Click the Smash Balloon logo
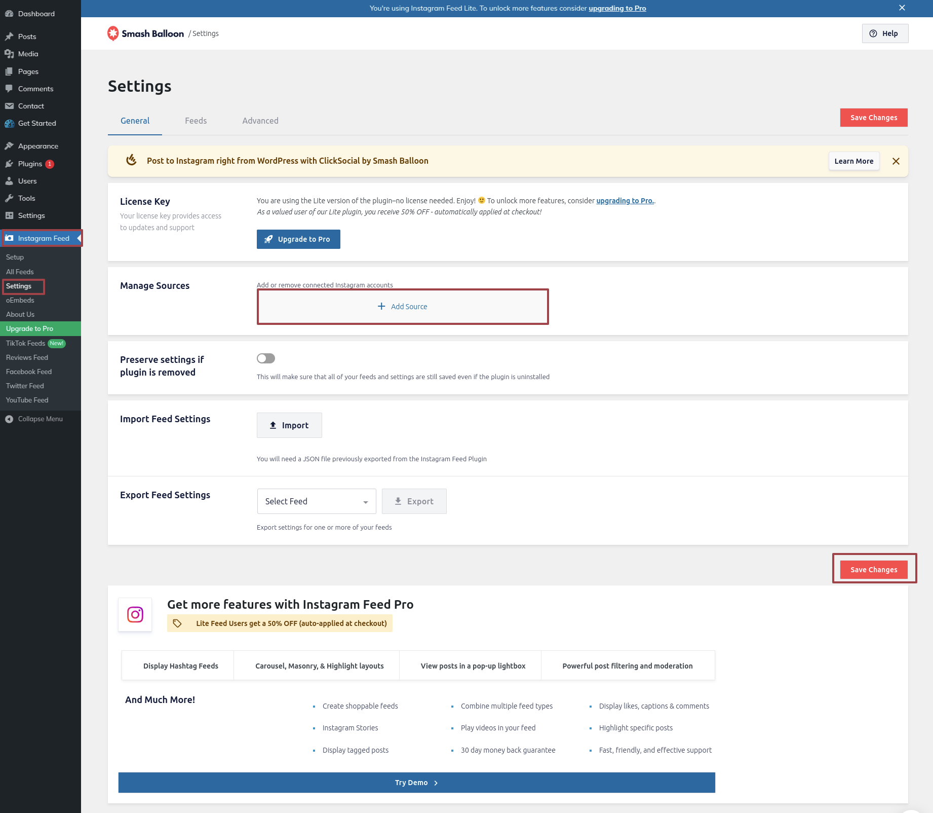The width and height of the screenshot is (933, 813). click(x=145, y=33)
